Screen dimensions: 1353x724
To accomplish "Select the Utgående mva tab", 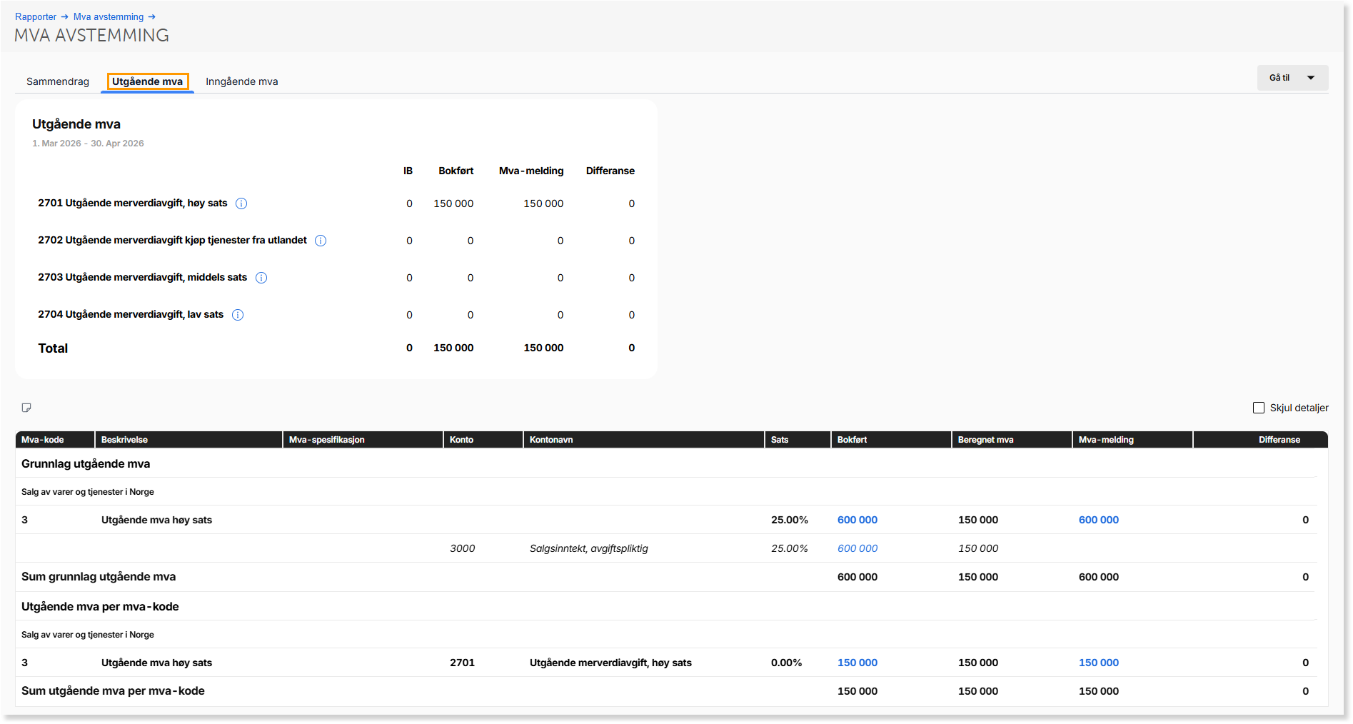I will [x=148, y=81].
